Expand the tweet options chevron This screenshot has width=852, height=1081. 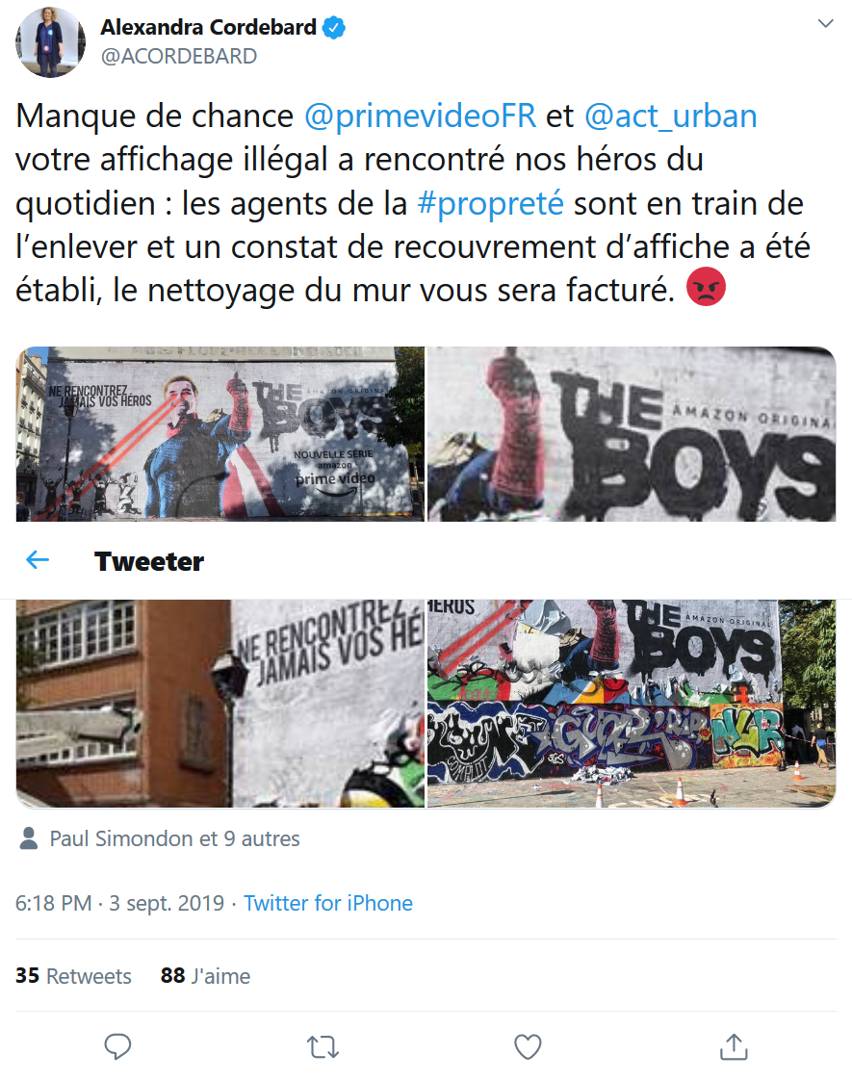pos(825,23)
